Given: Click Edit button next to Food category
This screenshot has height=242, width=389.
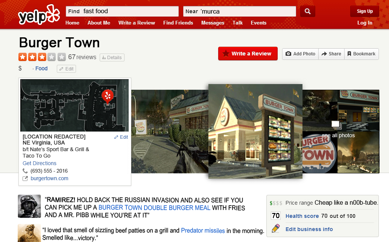Looking at the screenshot, I should [66, 69].
